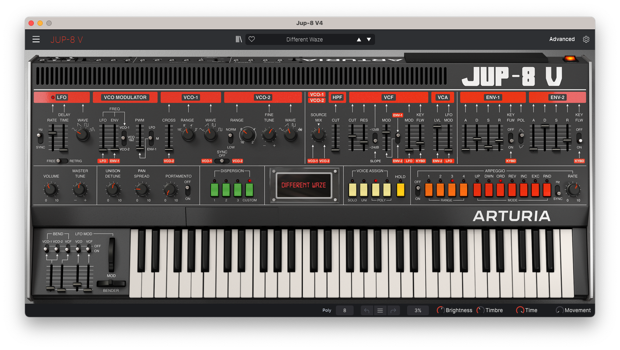620x350 pixels.
Task: Toggle the LFO FREE/RETRIG switch
Action: (x=62, y=161)
